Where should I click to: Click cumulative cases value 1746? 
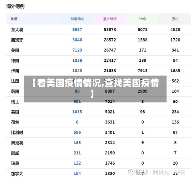coord(110,163)
